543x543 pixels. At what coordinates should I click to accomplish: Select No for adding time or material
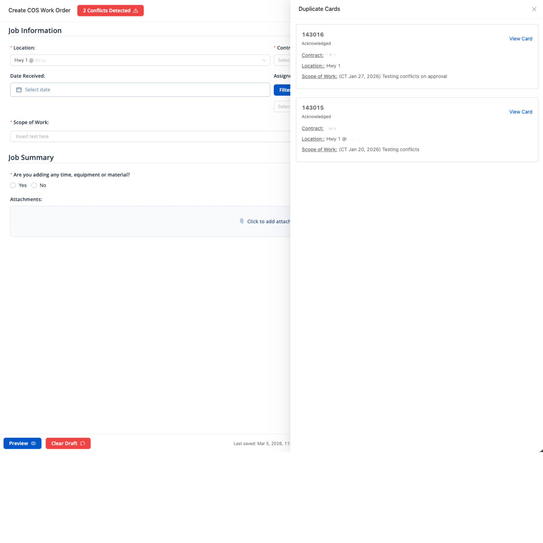[34, 185]
